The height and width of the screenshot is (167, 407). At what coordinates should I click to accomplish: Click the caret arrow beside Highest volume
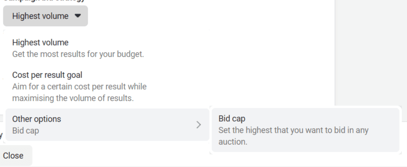coord(77,16)
